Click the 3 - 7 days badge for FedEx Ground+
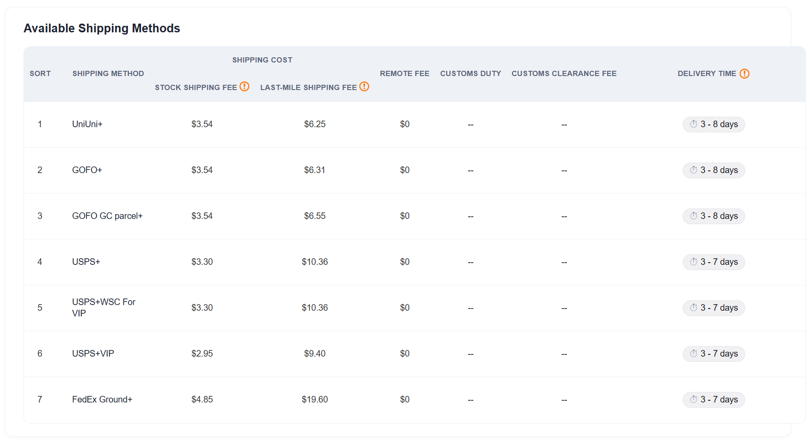Viewport: 812px width, 444px height. click(714, 399)
